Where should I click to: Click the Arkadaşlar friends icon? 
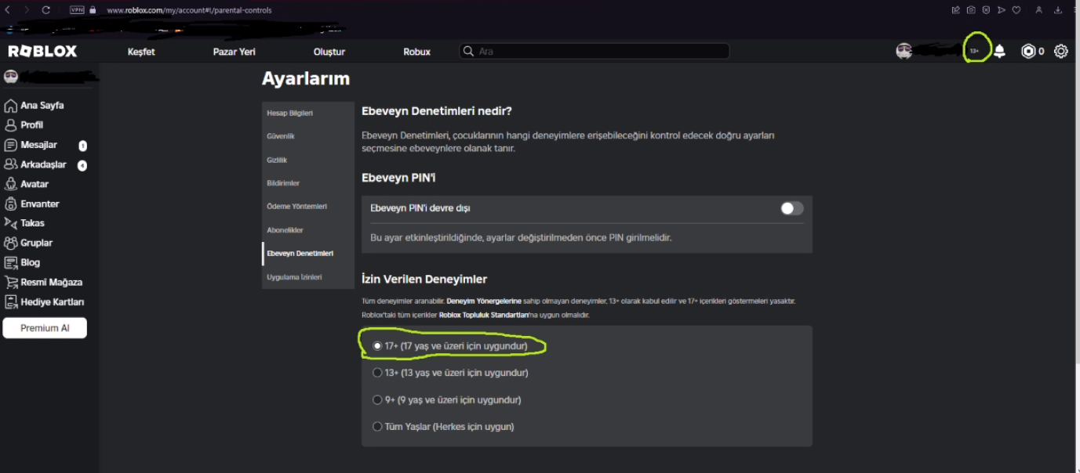[x=11, y=164]
